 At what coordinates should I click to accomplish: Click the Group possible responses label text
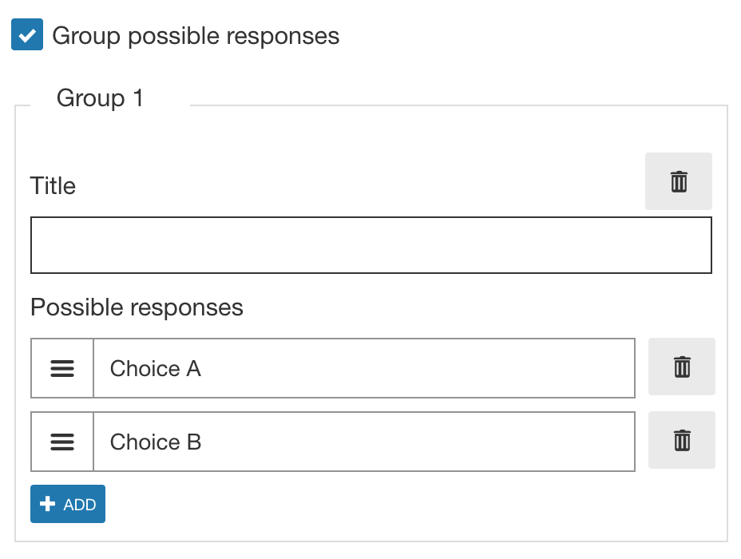[x=196, y=36]
